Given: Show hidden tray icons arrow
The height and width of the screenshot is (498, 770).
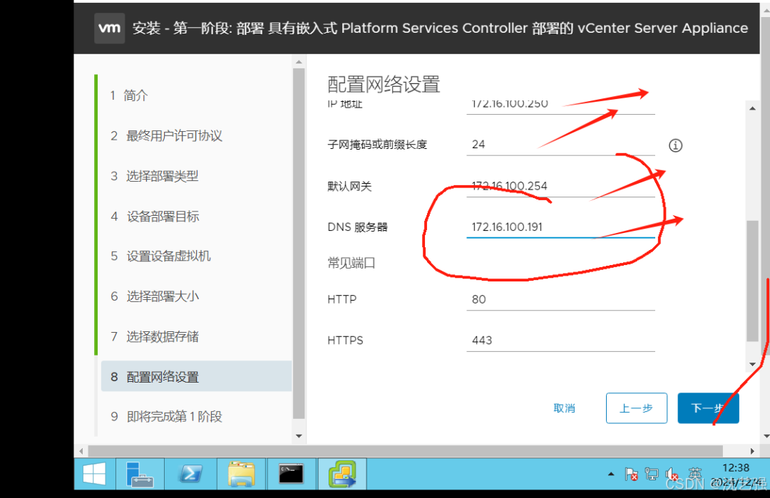Looking at the screenshot, I should 611,474.
